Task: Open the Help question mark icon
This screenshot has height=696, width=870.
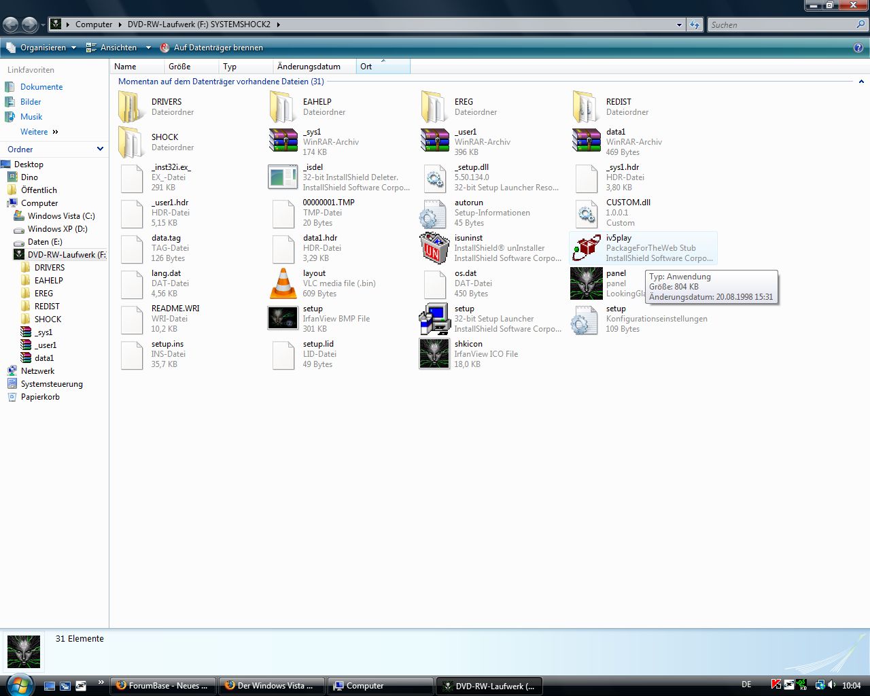Action: pos(858,48)
